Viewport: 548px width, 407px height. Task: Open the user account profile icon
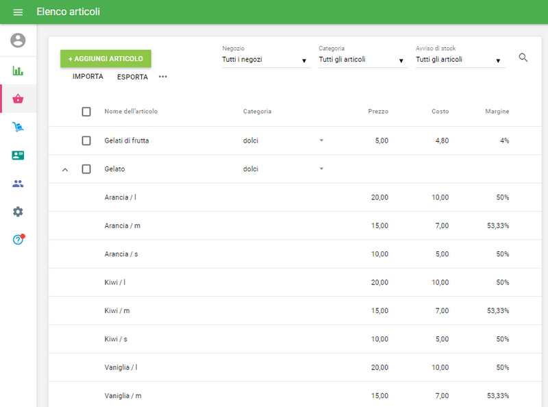[x=18, y=40]
